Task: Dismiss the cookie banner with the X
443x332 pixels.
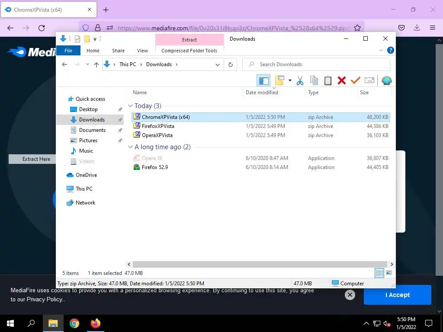Action: coord(350,295)
